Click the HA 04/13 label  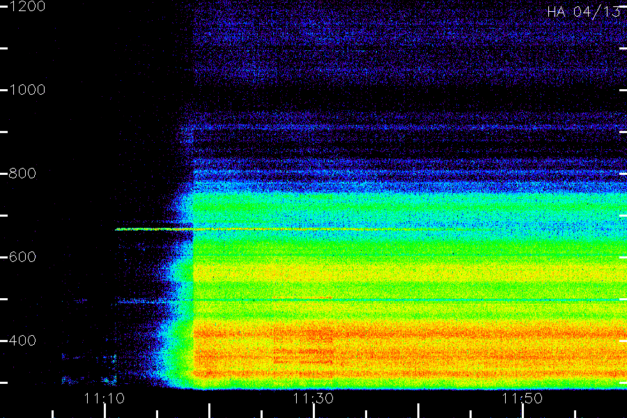pos(583,12)
